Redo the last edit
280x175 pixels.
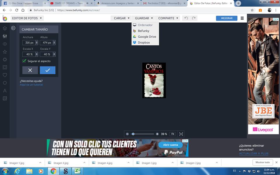(x=194, y=18)
